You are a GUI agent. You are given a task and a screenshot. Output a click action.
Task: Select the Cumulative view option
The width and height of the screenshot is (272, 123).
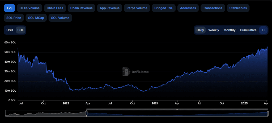click(248, 30)
